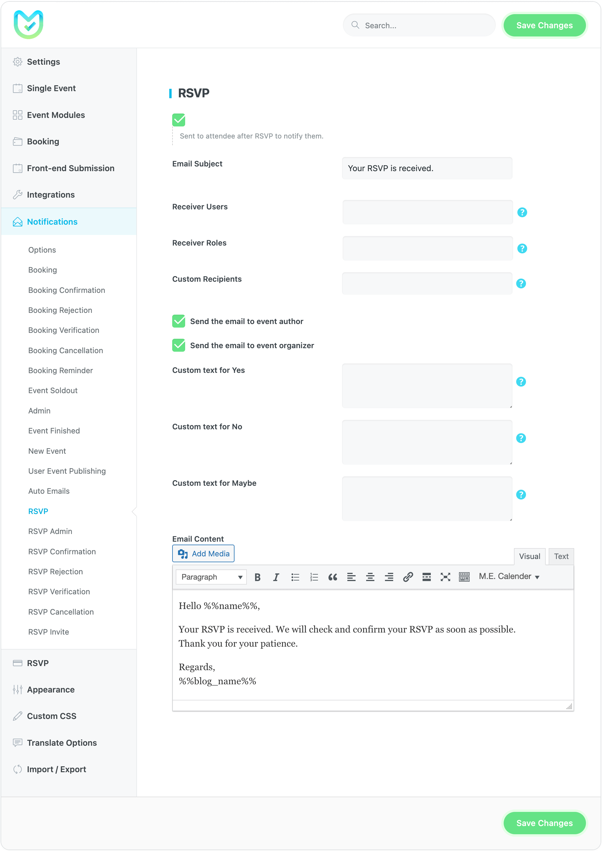This screenshot has width=603, height=851.
Task: Open the Receiver Roles select field
Action: coord(427,248)
